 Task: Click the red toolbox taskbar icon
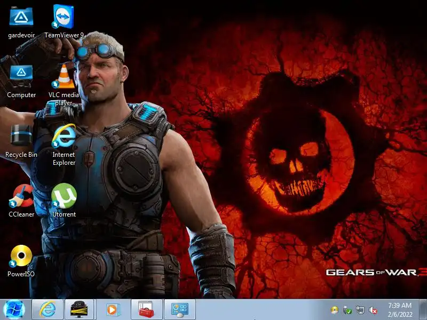(x=146, y=309)
